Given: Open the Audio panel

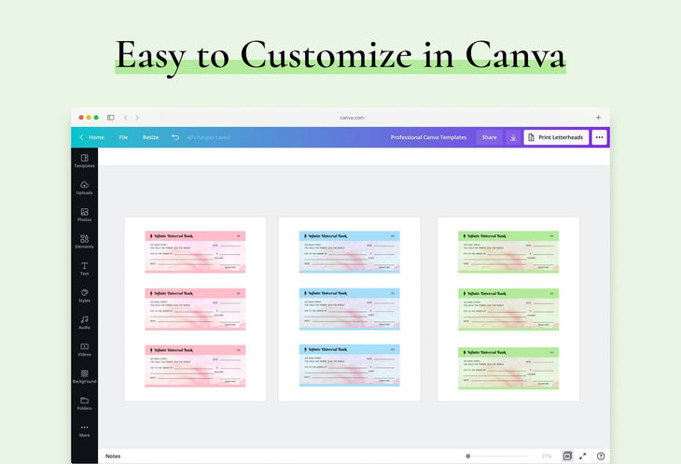Looking at the screenshot, I should coord(84,322).
